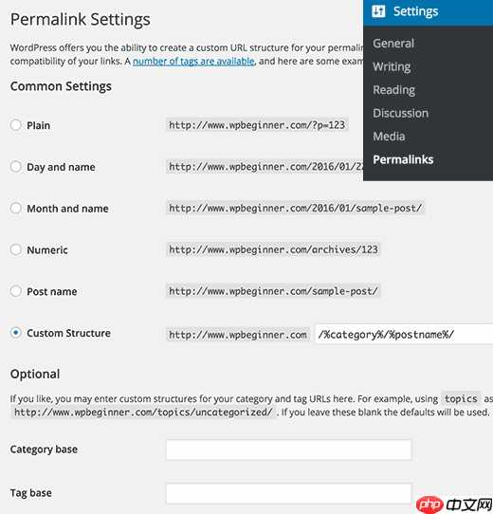This screenshot has height=514, width=493.
Task: Toggle the Custom Structure radio button
Action: click(16, 333)
